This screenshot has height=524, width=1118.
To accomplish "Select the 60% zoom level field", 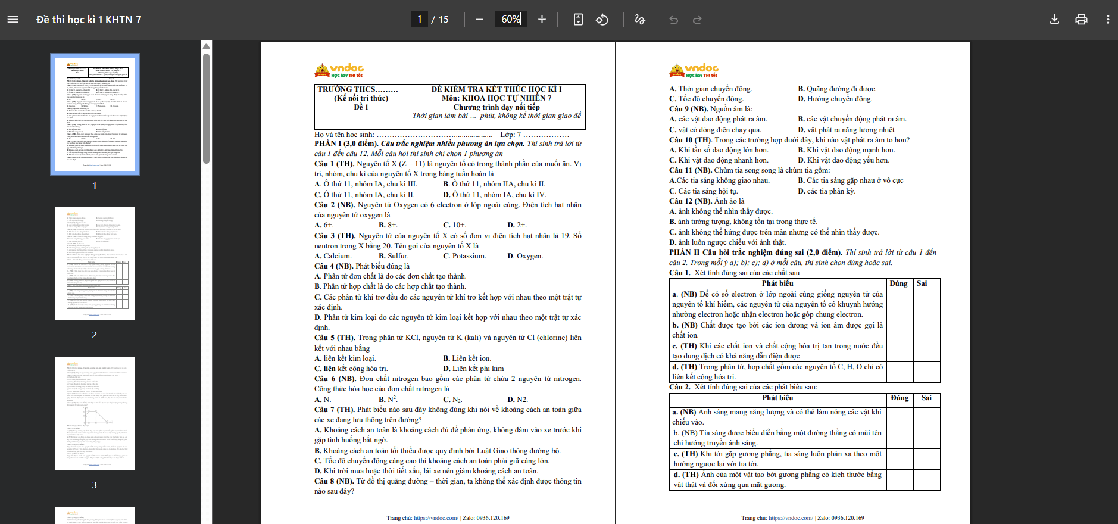I will click(511, 20).
